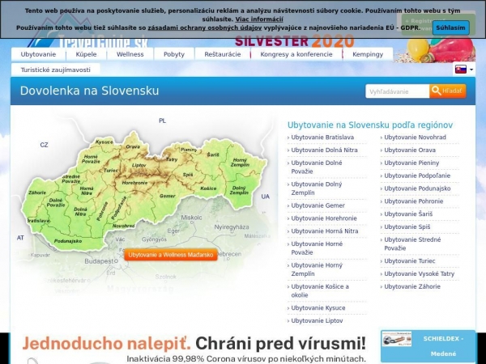Screen dimensions: 486x364
Task: Open the Ubytovanie menu tab
Action: (x=38, y=54)
